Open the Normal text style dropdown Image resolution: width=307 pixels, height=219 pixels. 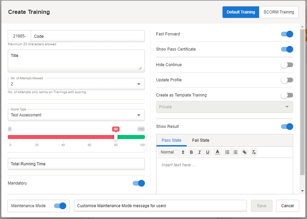[x=173, y=152]
